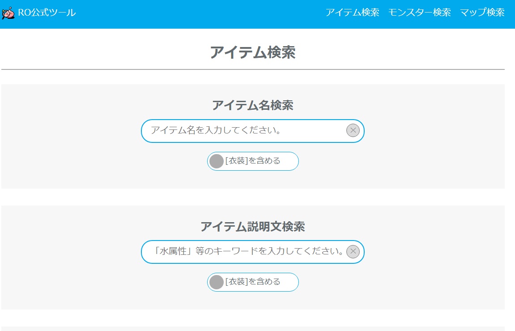The height and width of the screenshot is (331, 515).
Task: Open アイテム検索 in the top navigation
Action: [353, 13]
